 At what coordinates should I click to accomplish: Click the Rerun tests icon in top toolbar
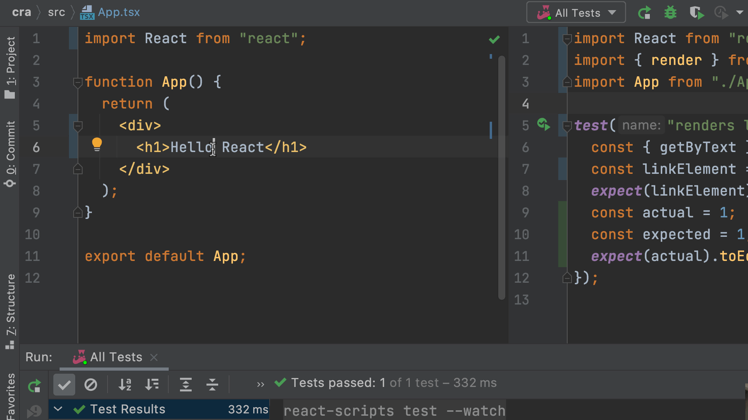[644, 13]
